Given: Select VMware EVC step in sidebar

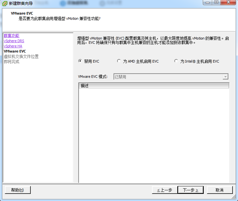Looking at the screenshot, I should 15,51.
